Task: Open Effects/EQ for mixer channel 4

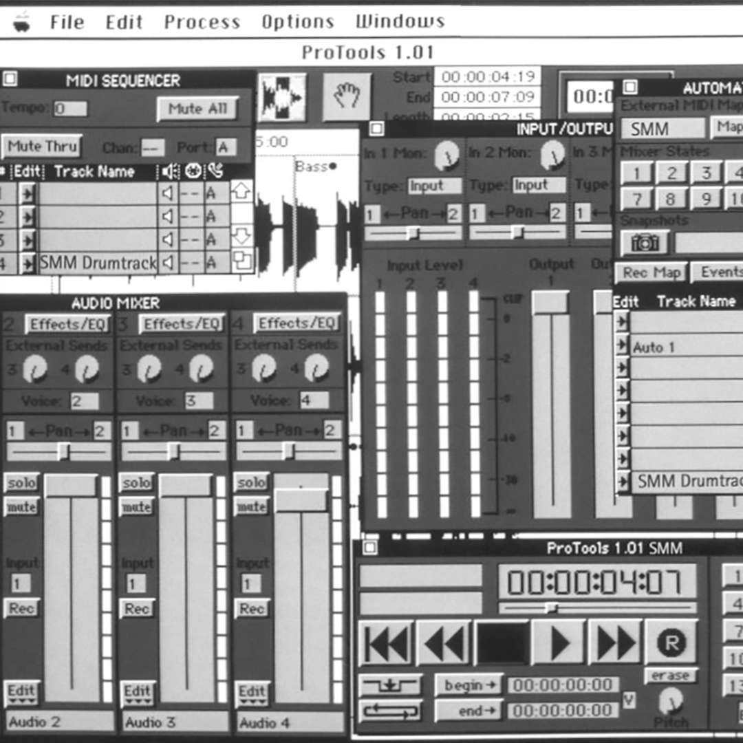Action: (x=297, y=323)
